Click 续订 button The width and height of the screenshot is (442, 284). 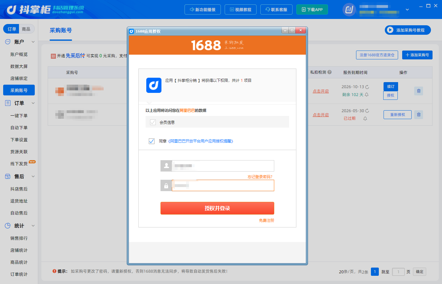(391, 87)
